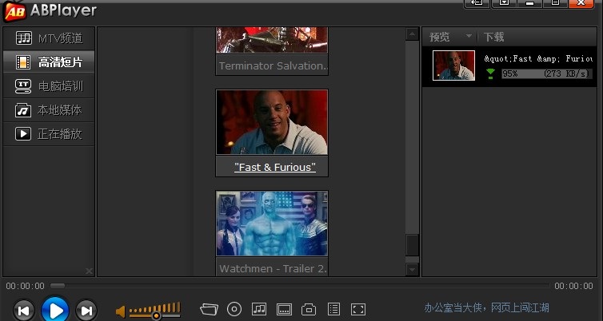
Task: Click the total duration time display
Action: pyautogui.click(x=573, y=286)
